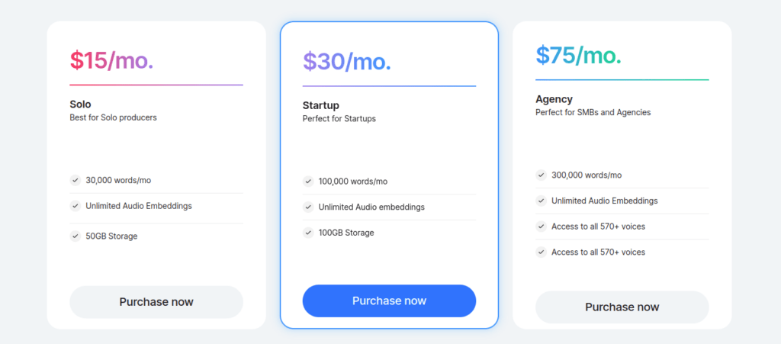Select the Solo plan title
This screenshot has height=344, width=781.
pos(80,104)
